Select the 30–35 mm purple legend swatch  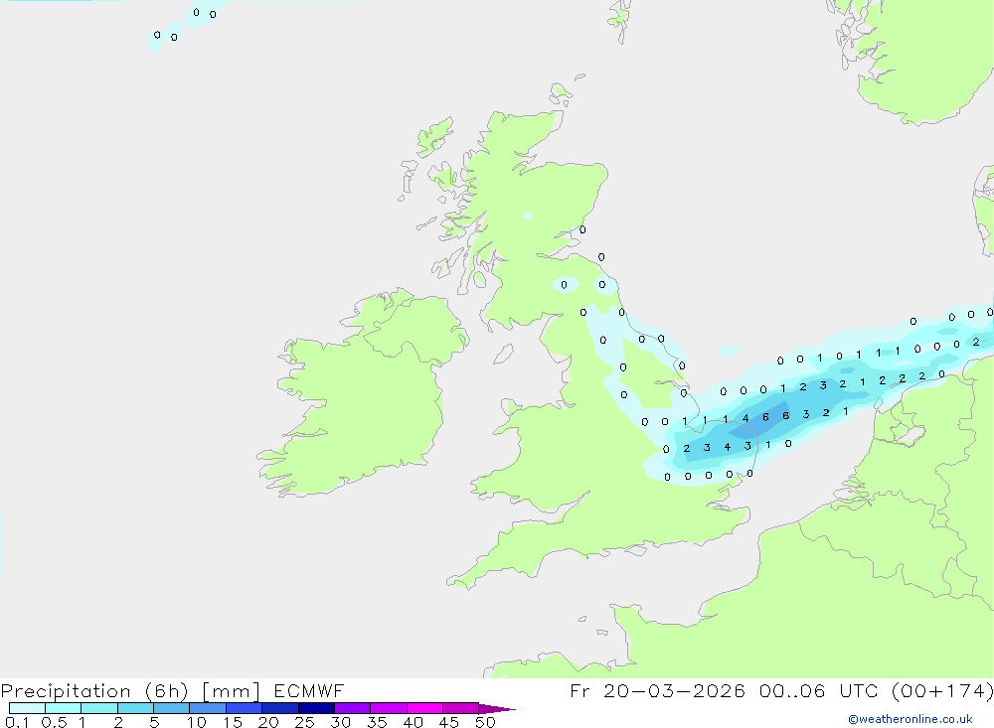point(353,708)
